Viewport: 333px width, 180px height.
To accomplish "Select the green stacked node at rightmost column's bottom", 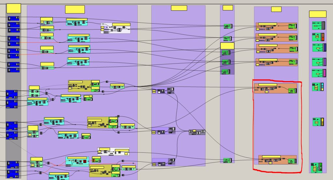I will (x=316, y=168).
